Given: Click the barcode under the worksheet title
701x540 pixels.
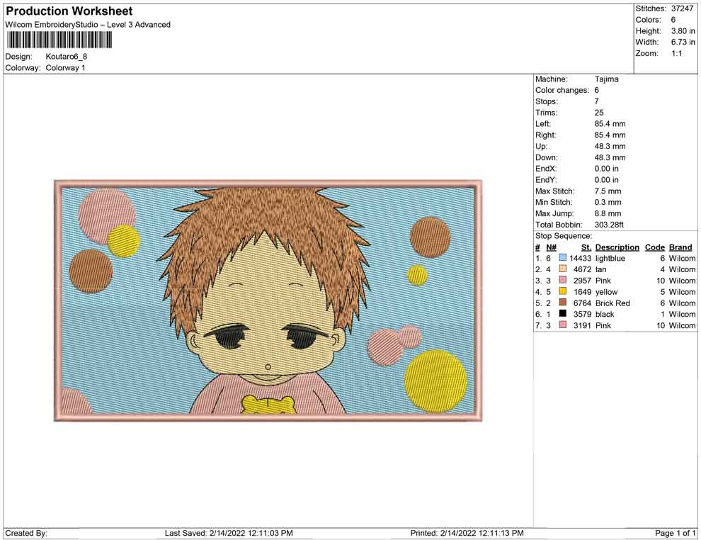Looking at the screenshot, I should [59, 40].
